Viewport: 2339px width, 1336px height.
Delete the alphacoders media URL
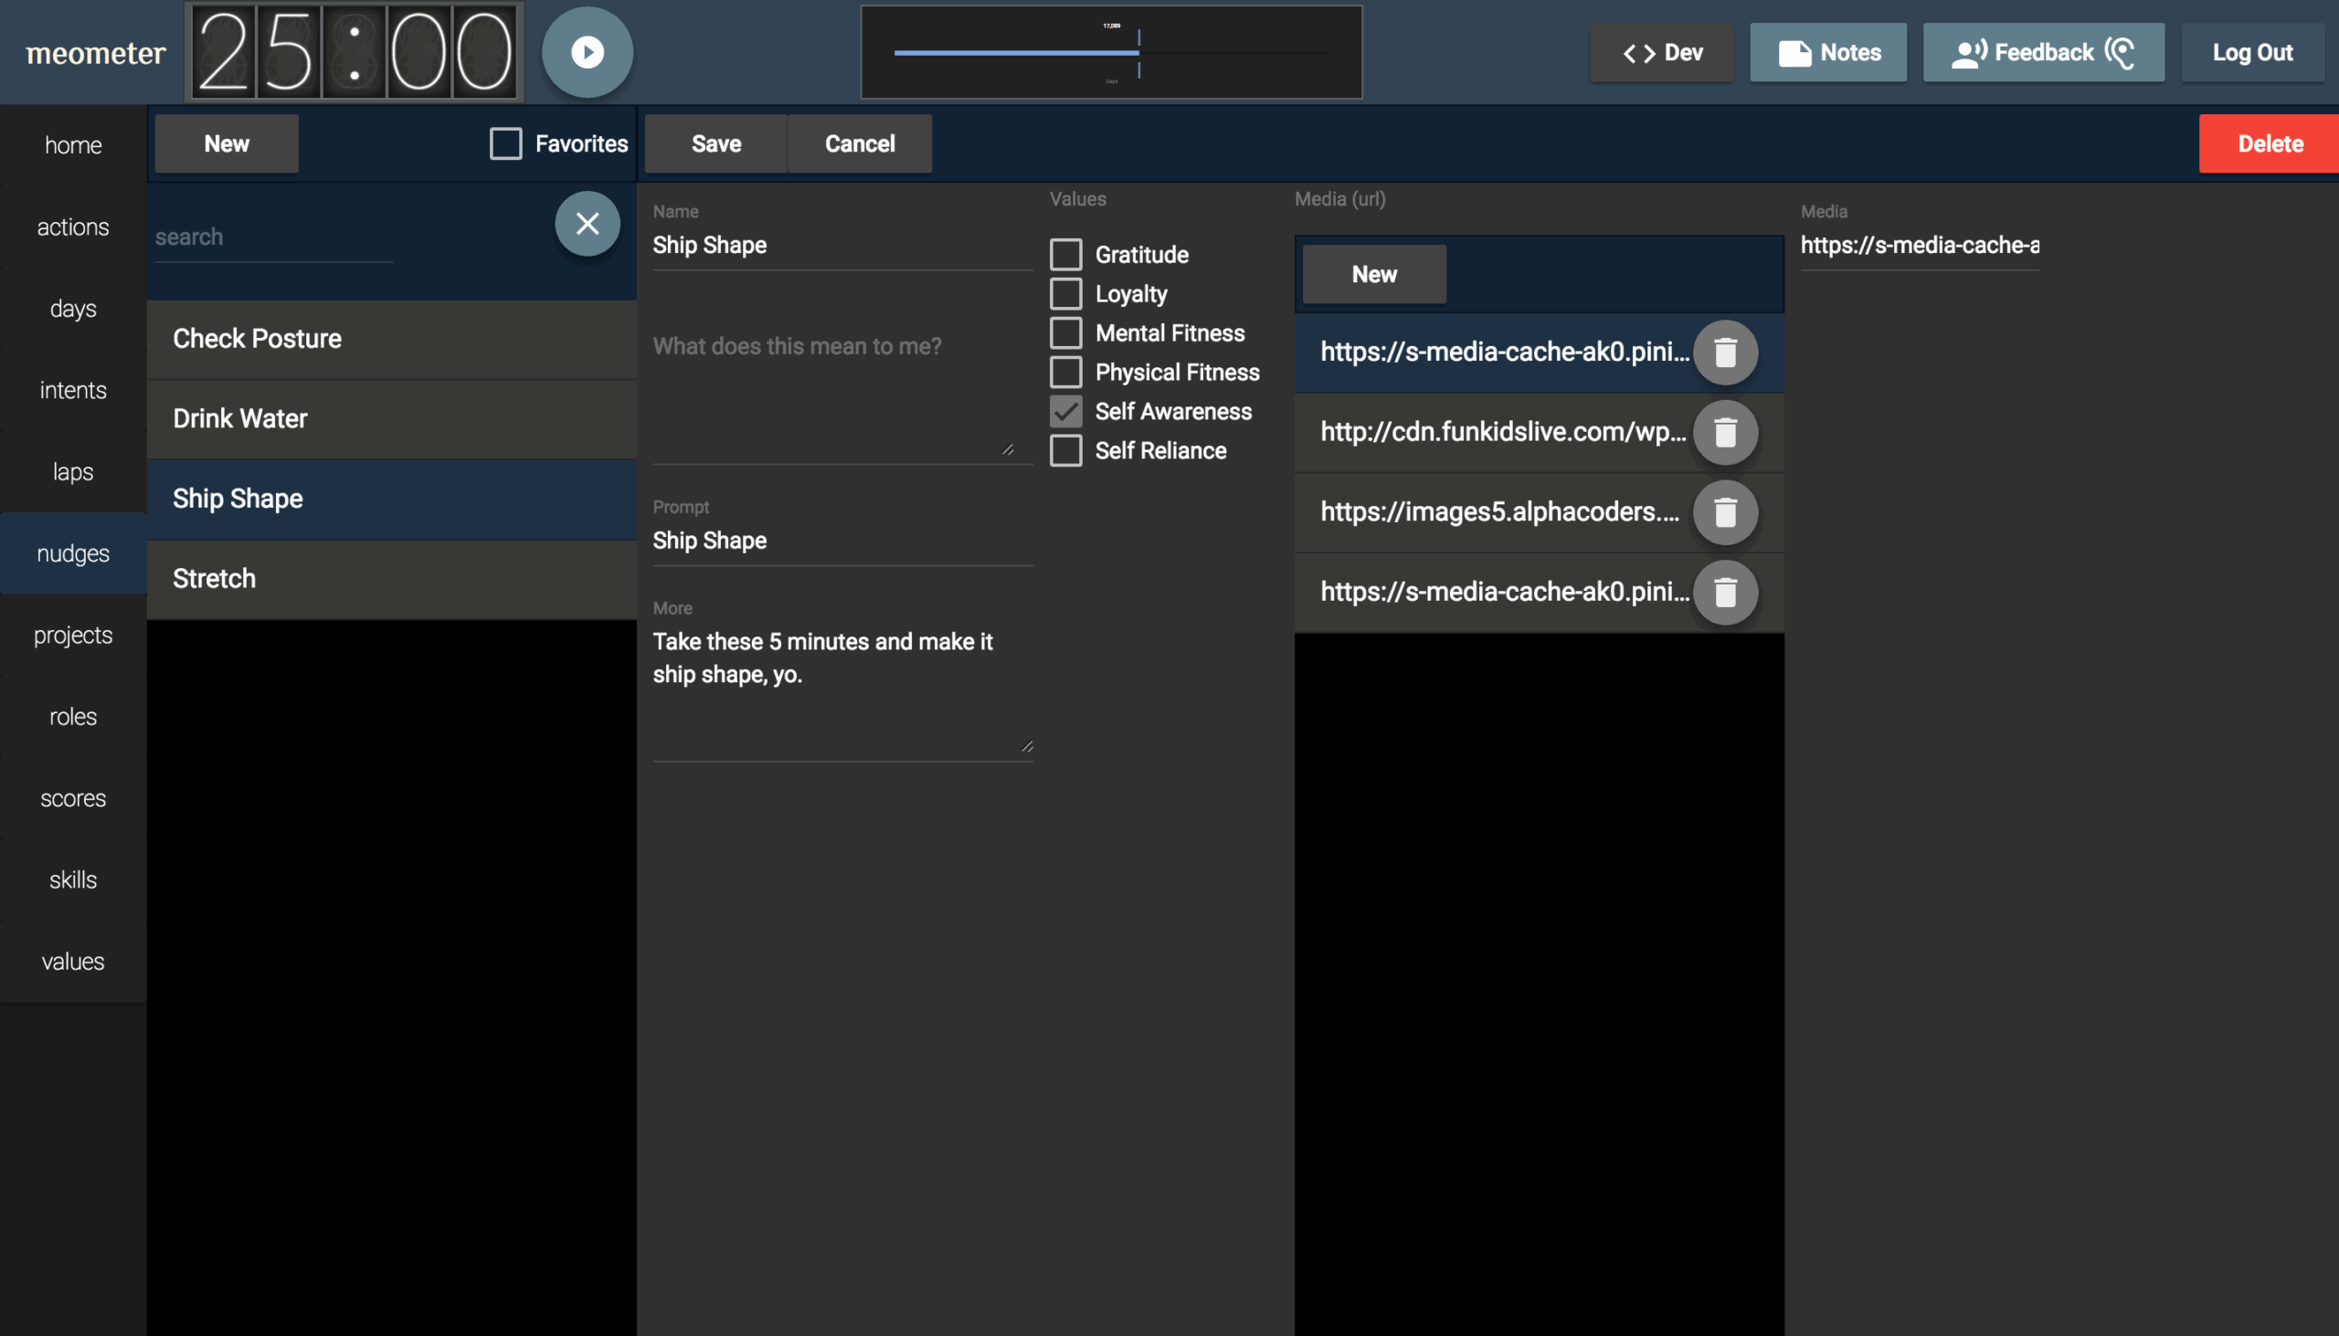point(1725,512)
